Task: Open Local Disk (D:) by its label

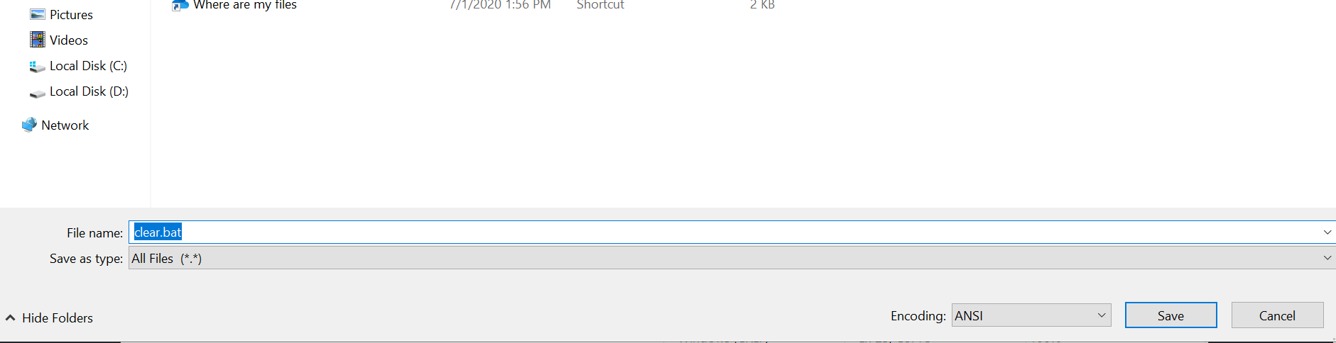Action: tap(89, 91)
